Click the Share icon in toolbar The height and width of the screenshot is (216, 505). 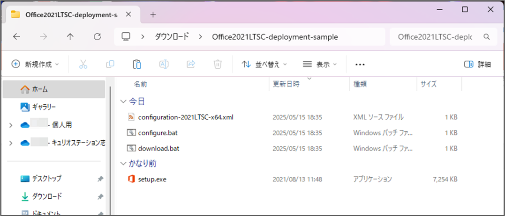pos(191,64)
